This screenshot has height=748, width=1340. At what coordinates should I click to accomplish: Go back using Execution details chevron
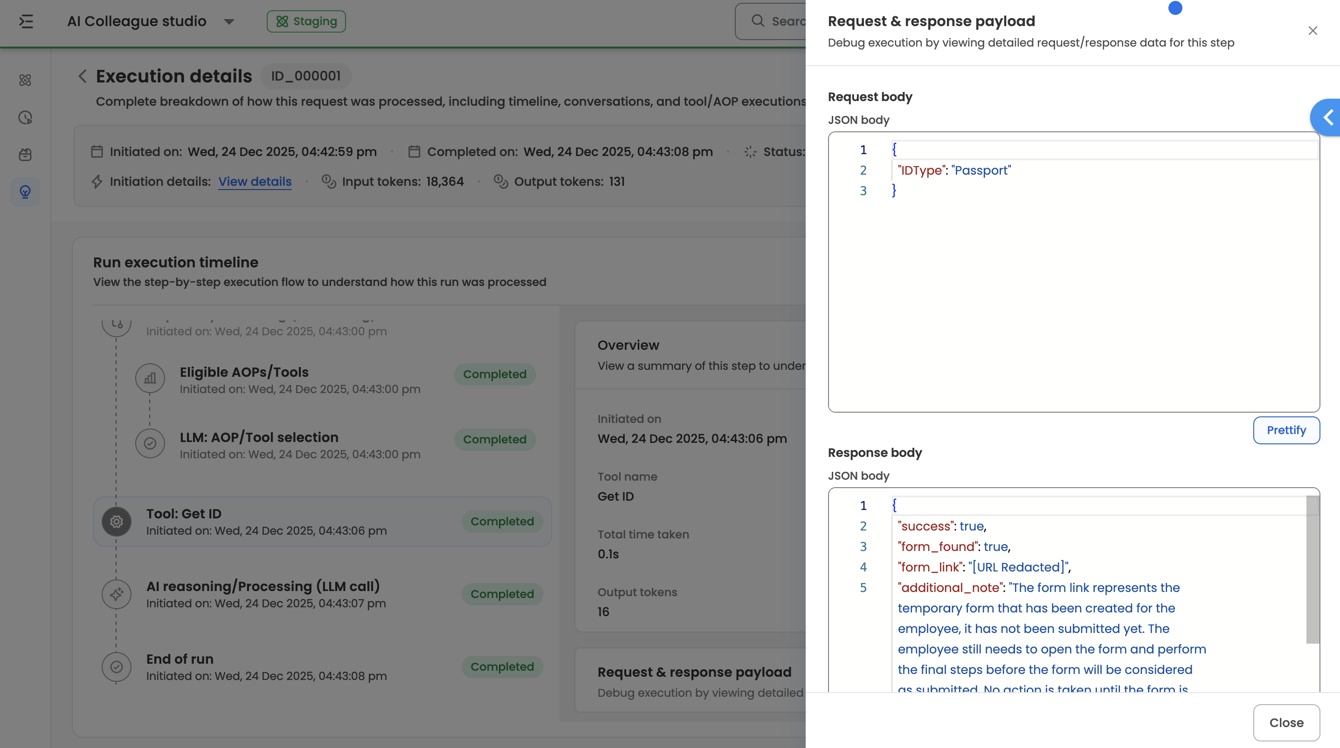[82, 76]
